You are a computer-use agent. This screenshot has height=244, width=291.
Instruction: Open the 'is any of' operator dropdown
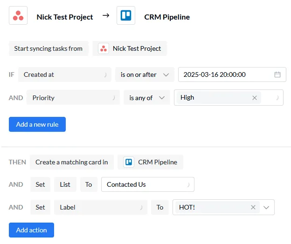(147, 98)
